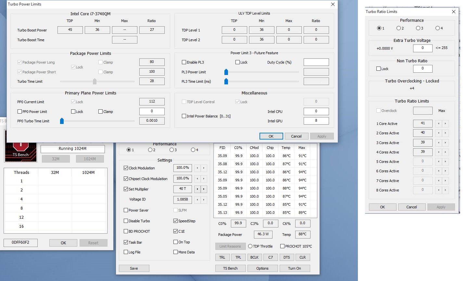This screenshot has height=281, width=468.
Task: Decrease Chipset Clock Modulation with left arrow
Action: tap(197, 179)
